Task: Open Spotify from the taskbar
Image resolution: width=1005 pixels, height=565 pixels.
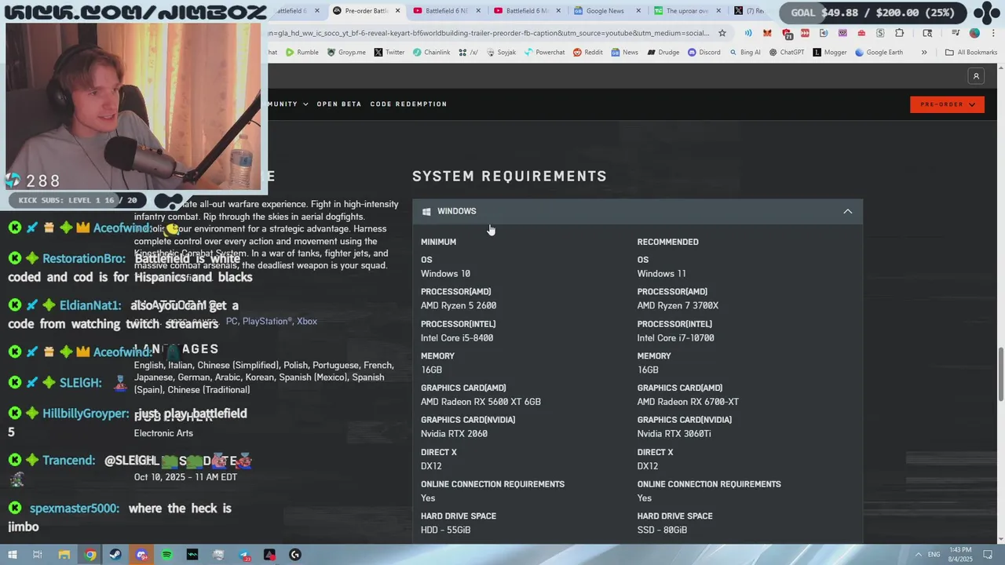Action: (167, 555)
